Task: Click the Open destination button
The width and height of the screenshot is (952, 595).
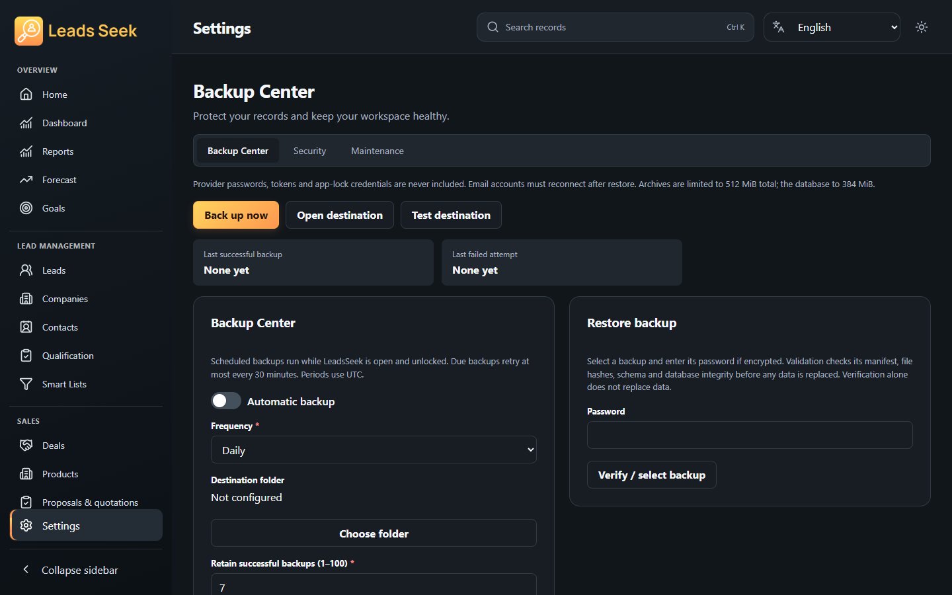Action: pos(340,215)
